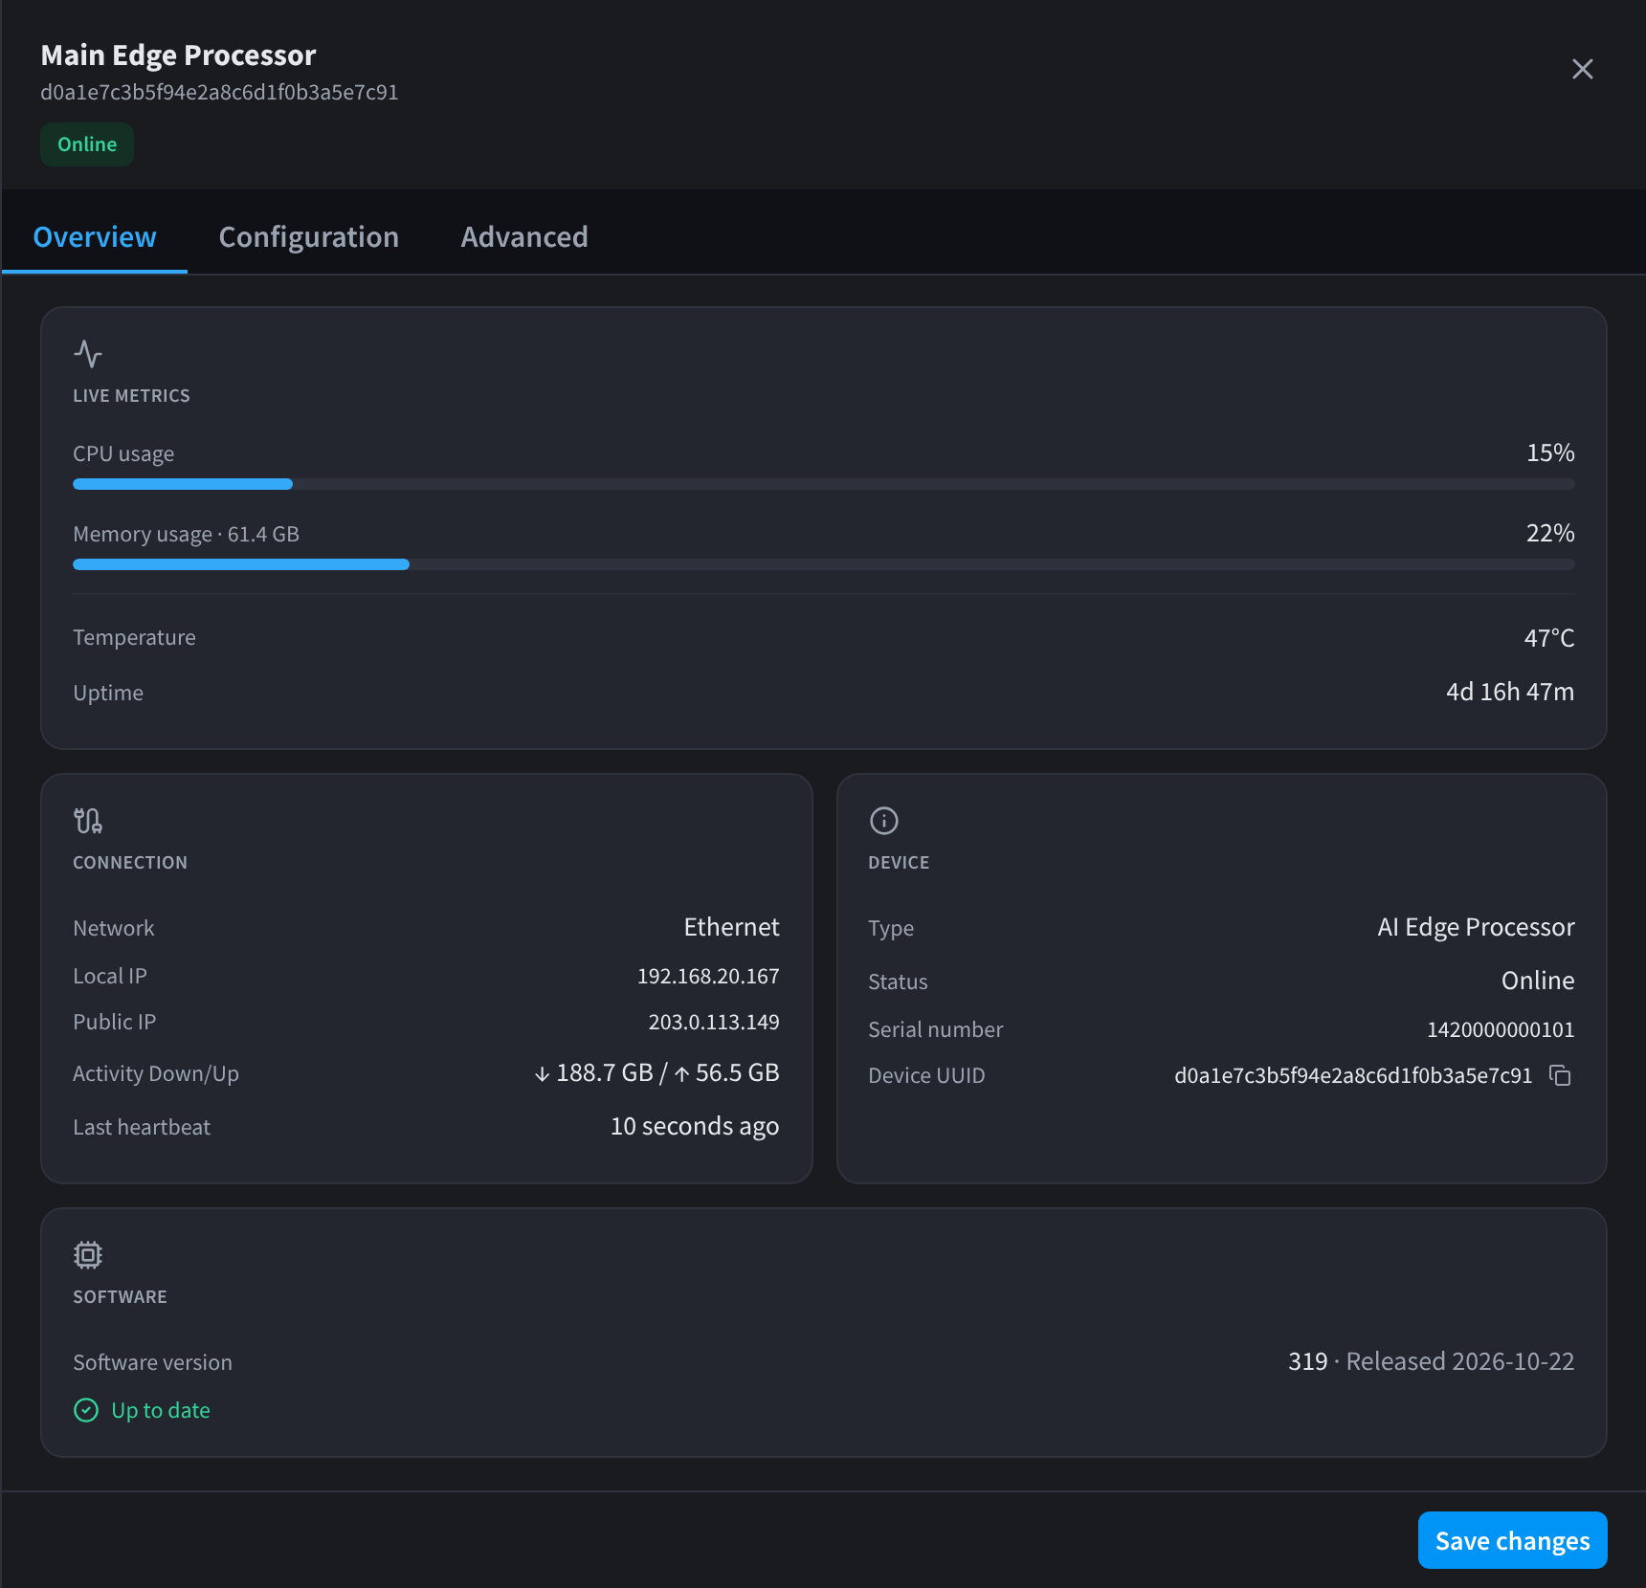This screenshot has height=1588, width=1646.
Task: Click the CPU usage progress bar
Action: pos(824,484)
